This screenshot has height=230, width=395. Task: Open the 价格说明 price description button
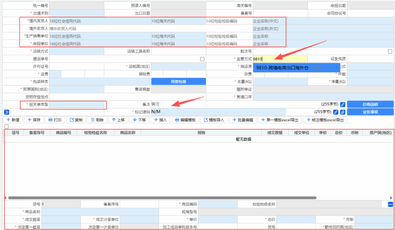click(x=370, y=104)
